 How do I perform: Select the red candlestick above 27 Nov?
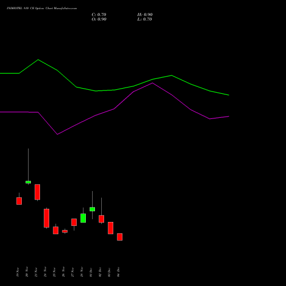[x=74, y=222]
